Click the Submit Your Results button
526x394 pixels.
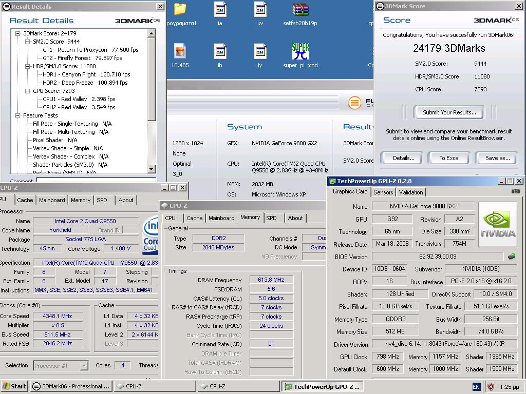(449, 112)
